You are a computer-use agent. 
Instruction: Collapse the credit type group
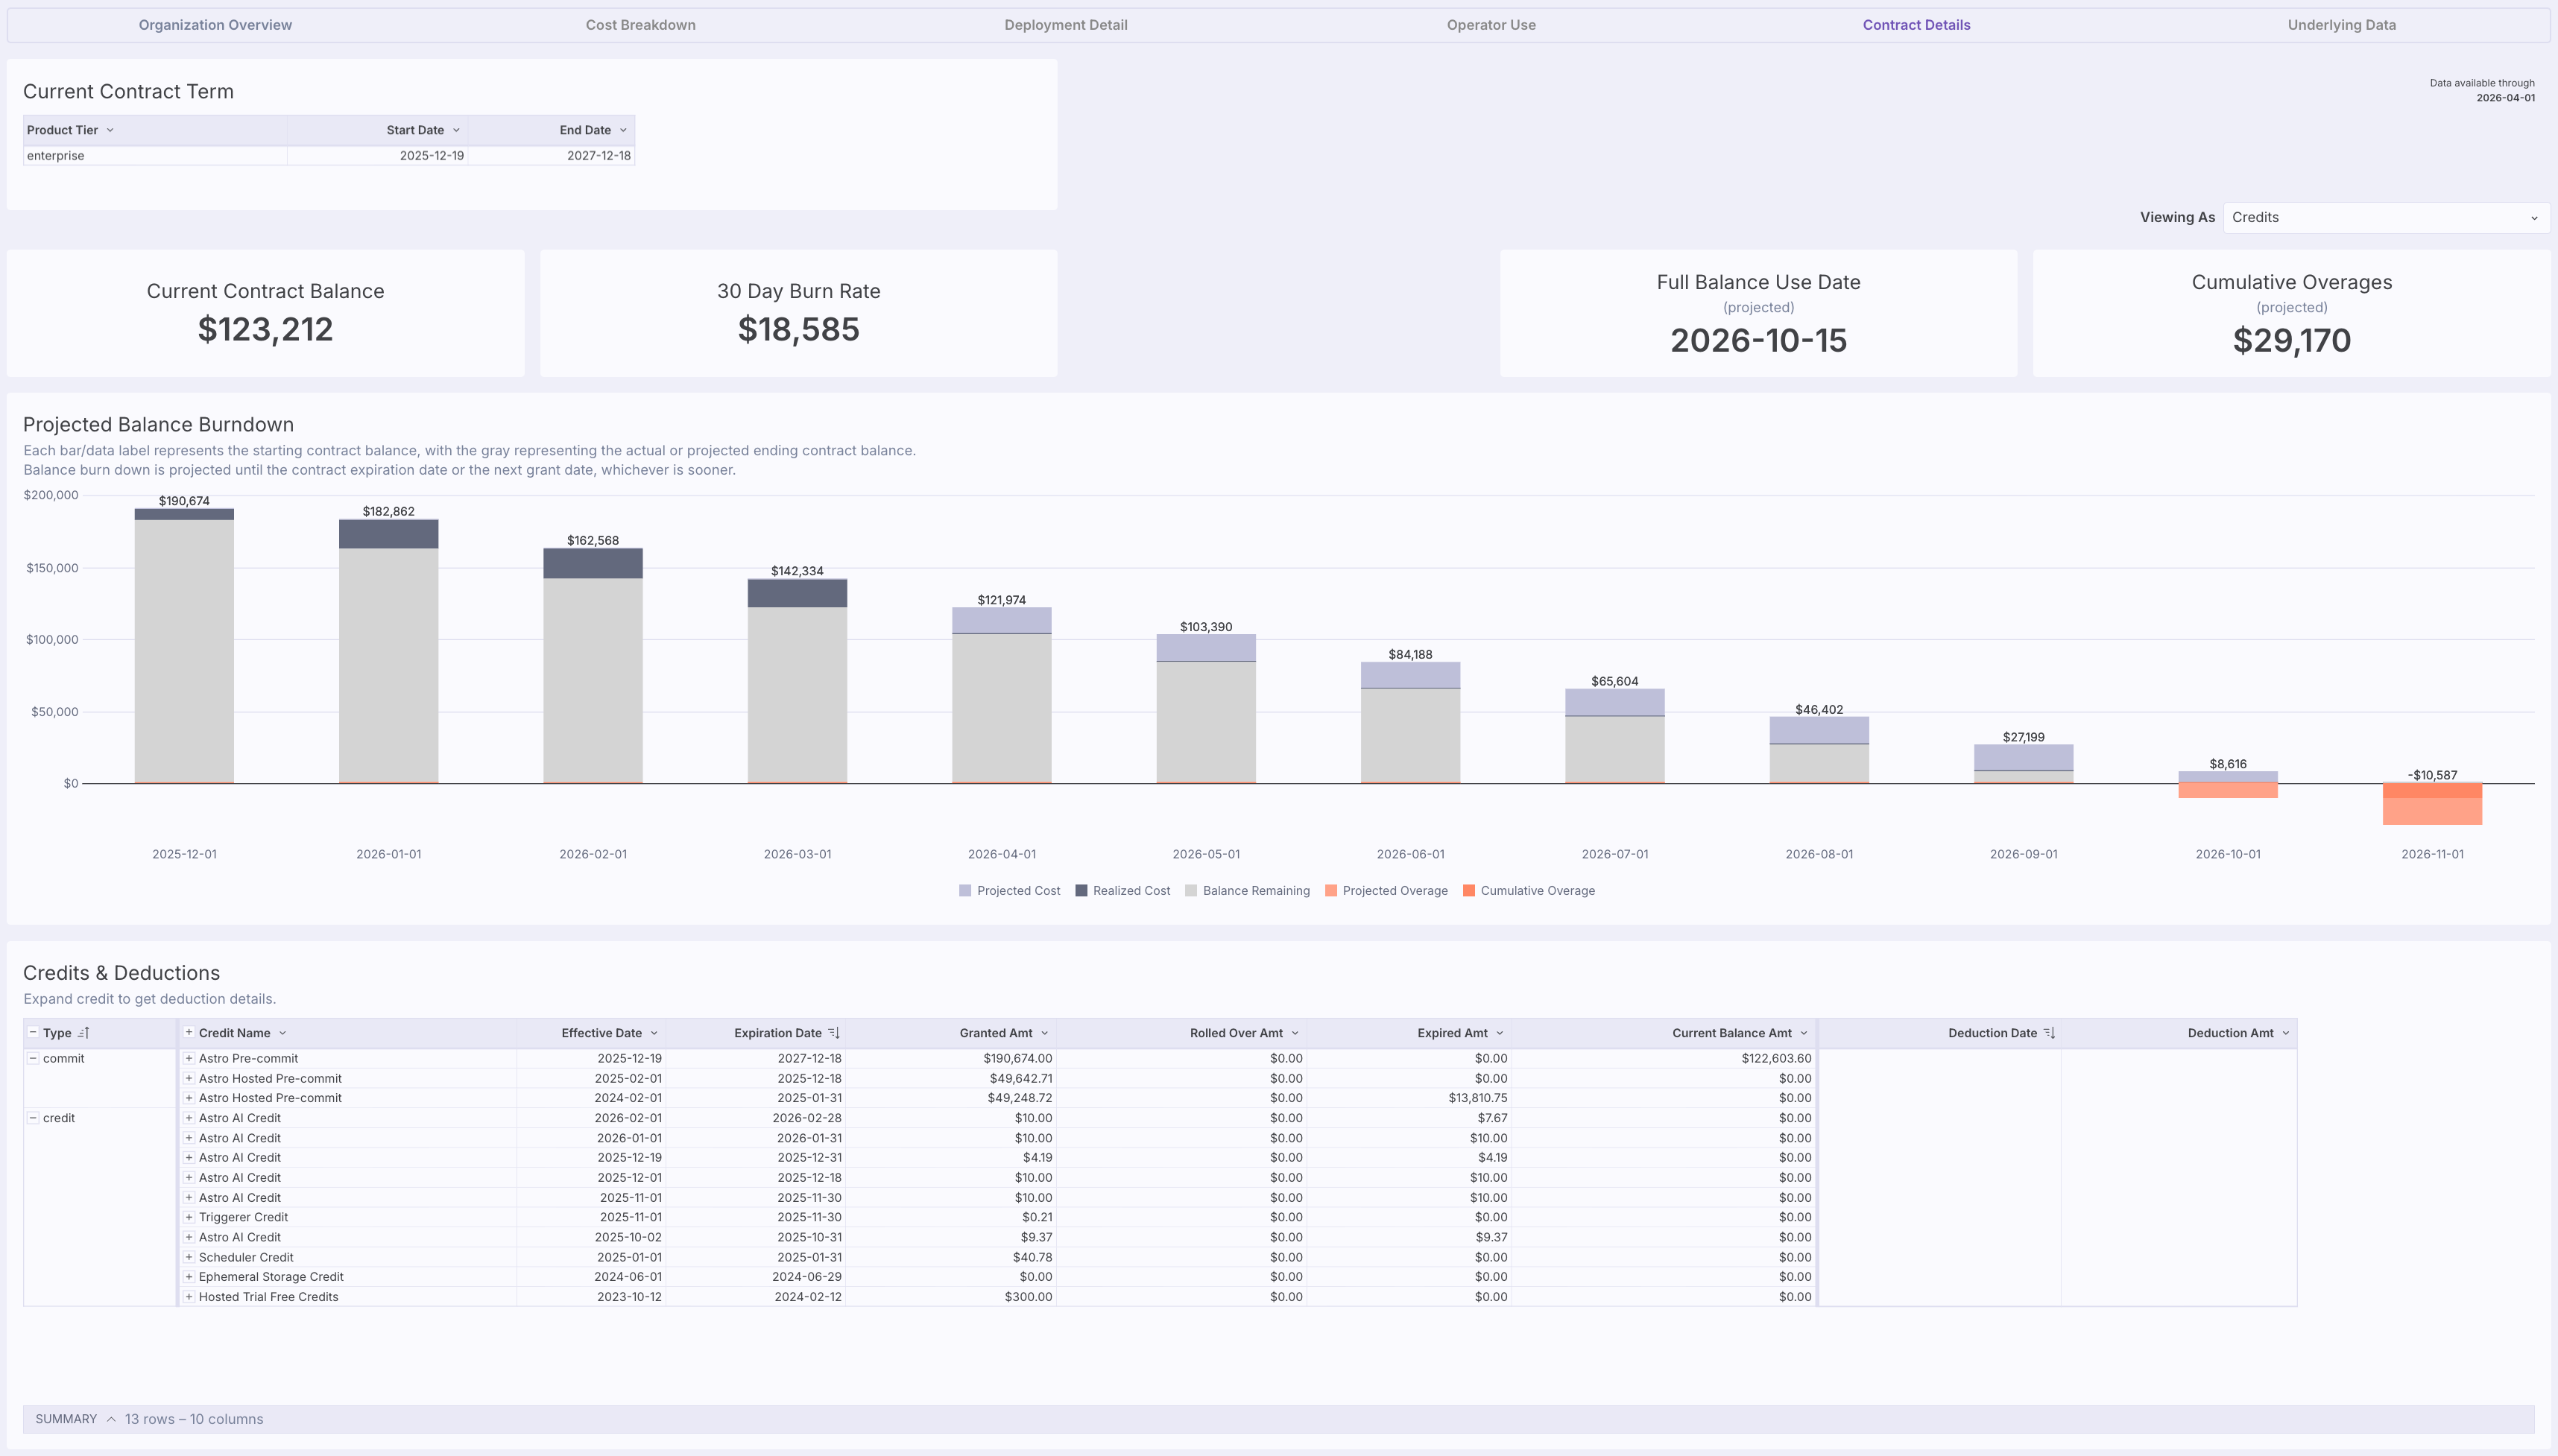[x=33, y=1117]
